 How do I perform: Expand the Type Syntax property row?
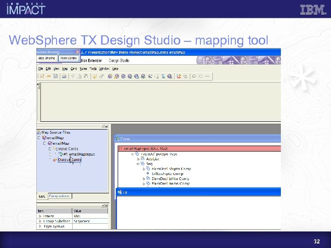pos(40,226)
